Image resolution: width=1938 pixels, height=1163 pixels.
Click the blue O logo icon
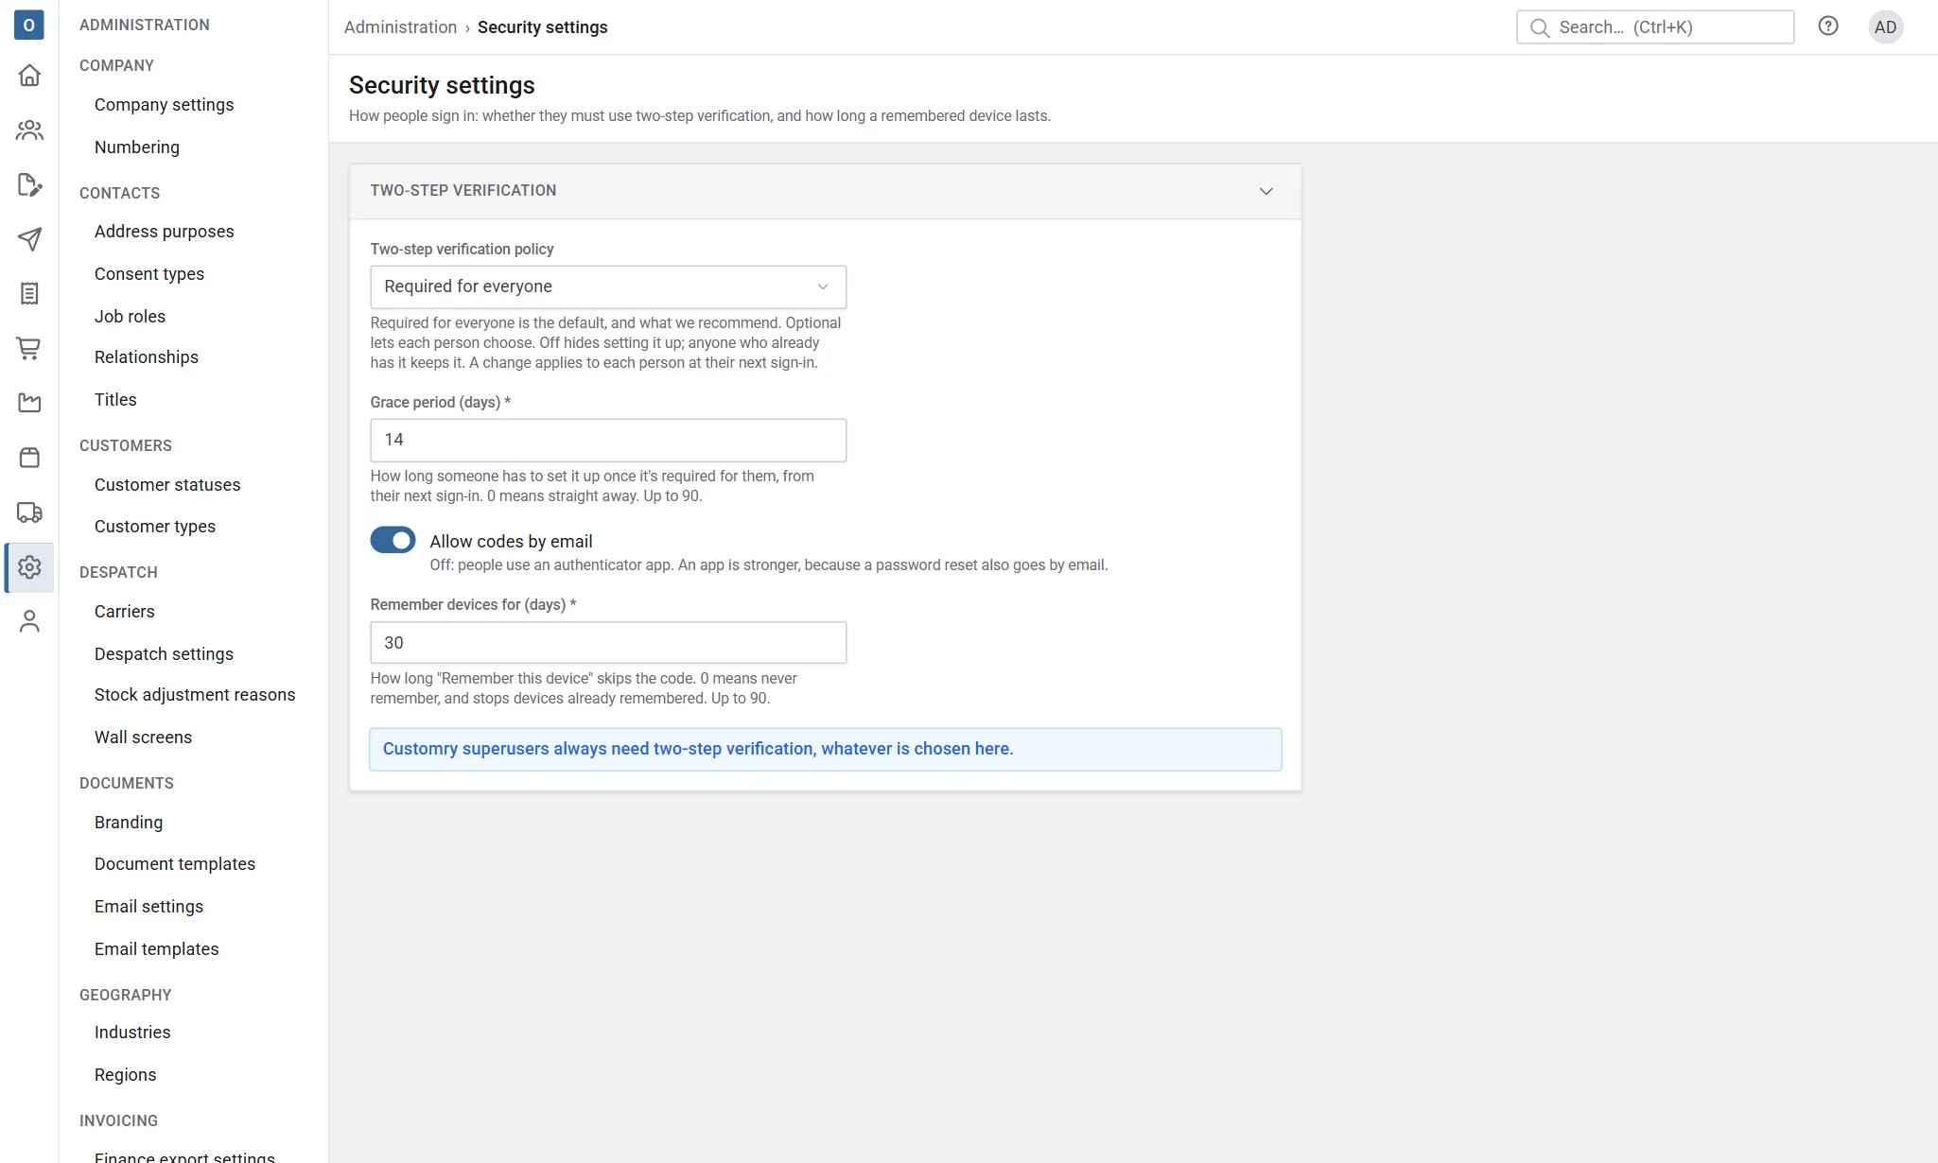pyautogui.click(x=29, y=26)
